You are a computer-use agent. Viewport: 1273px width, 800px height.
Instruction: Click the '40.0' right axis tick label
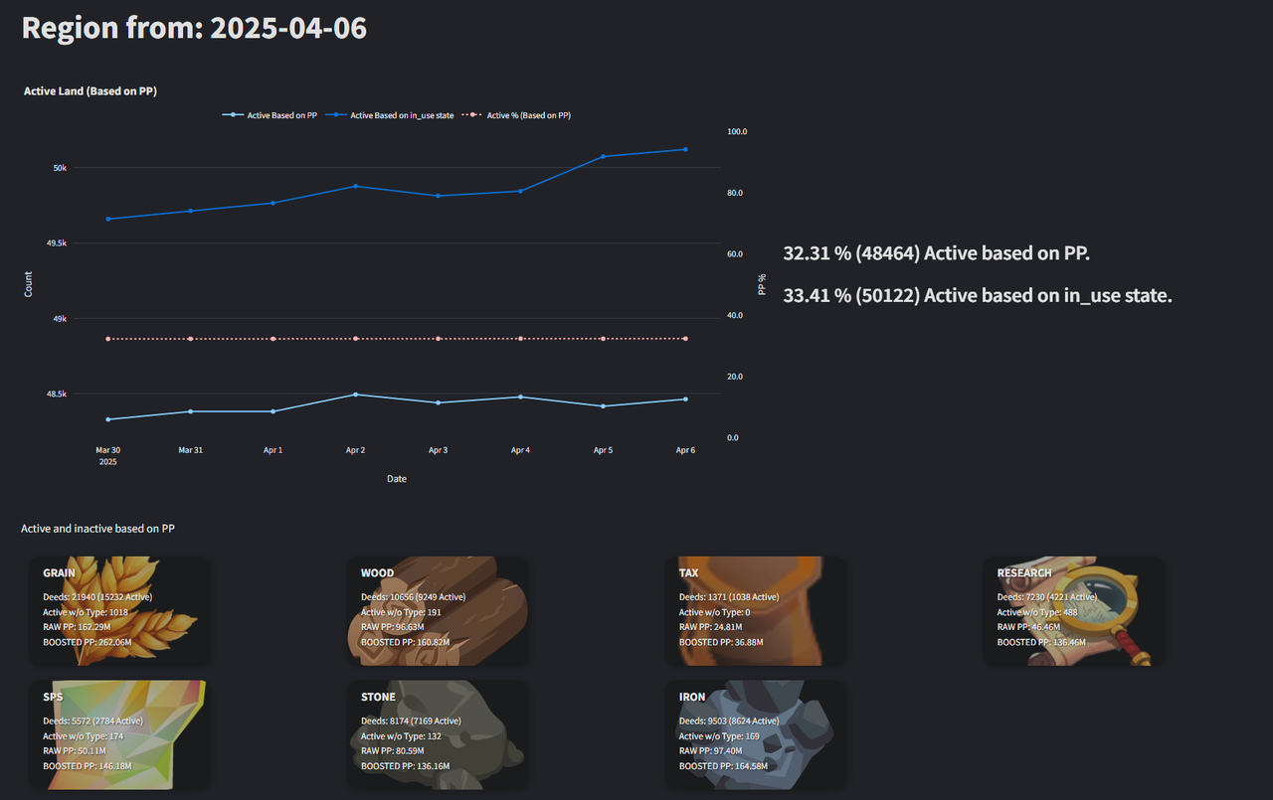click(735, 316)
